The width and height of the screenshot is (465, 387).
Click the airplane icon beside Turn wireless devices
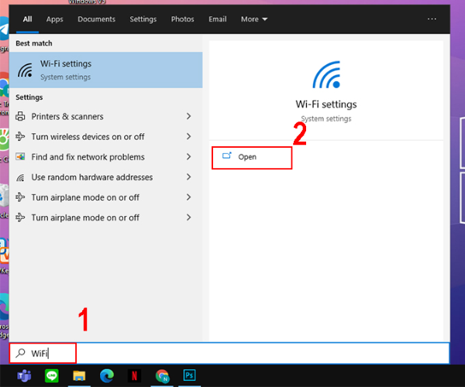(20, 136)
